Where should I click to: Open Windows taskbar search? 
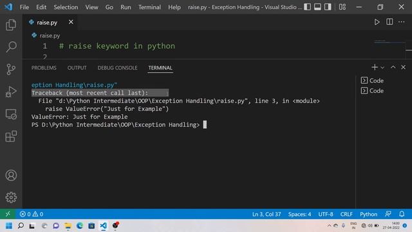(21, 226)
